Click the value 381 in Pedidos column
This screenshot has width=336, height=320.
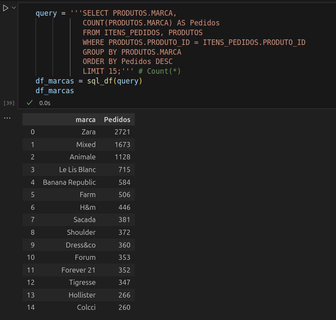tap(124, 220)
